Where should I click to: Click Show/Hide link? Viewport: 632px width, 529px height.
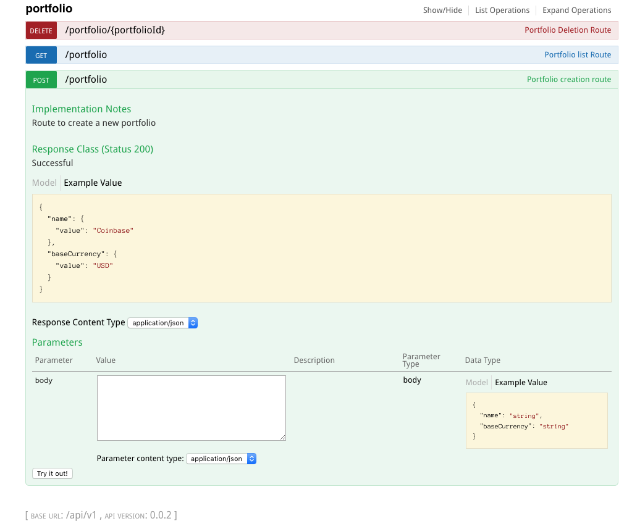tap(442, 10)
